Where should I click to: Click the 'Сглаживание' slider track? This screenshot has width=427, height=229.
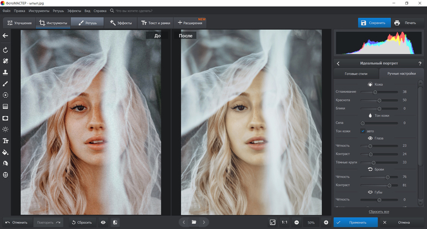coord(379,92)
